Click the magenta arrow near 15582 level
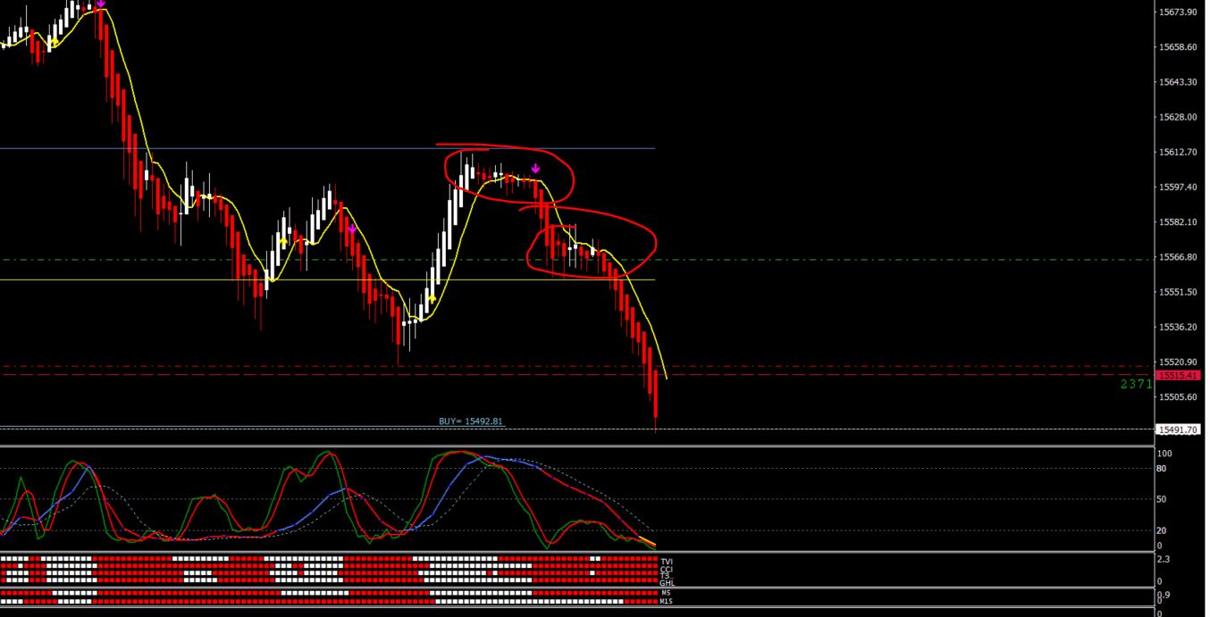 [x=352, y=229]
